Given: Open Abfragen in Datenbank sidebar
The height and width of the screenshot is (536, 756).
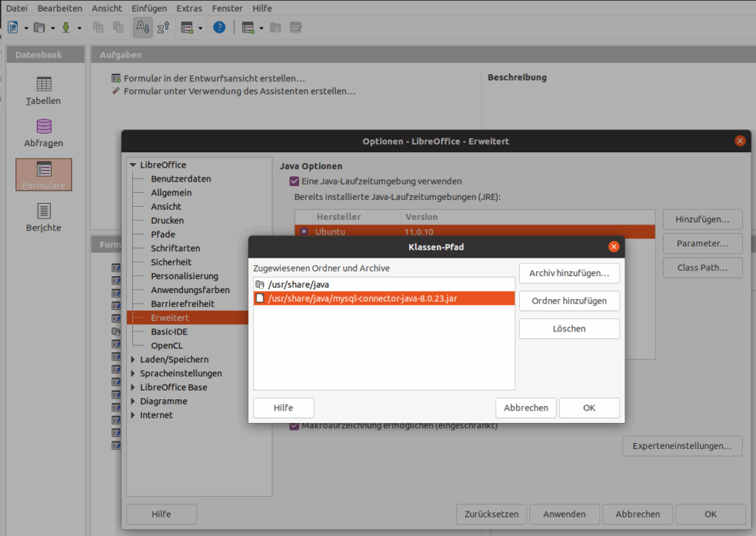Looking at the screenshot, I should tap(44, 133).
